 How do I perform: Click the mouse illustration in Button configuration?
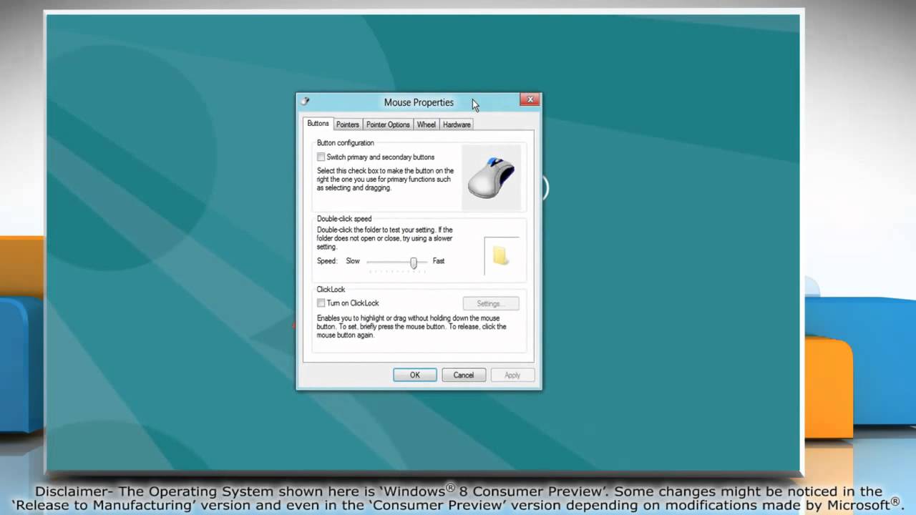click(491, 178)
